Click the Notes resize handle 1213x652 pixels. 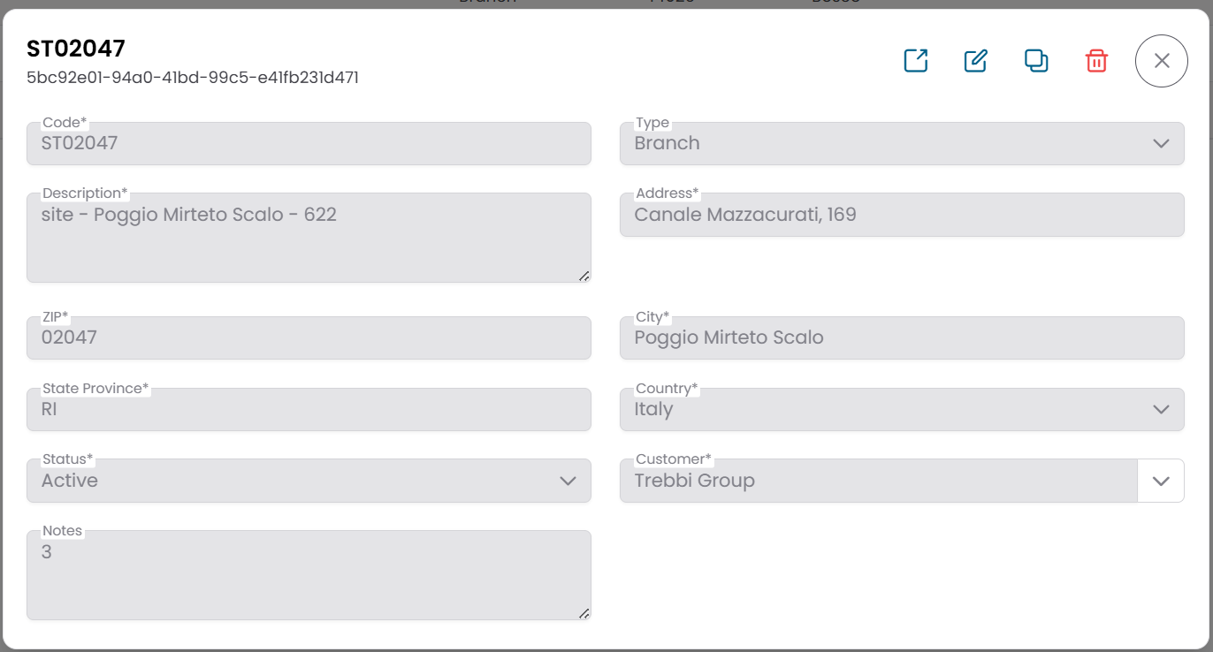[584, 613]
